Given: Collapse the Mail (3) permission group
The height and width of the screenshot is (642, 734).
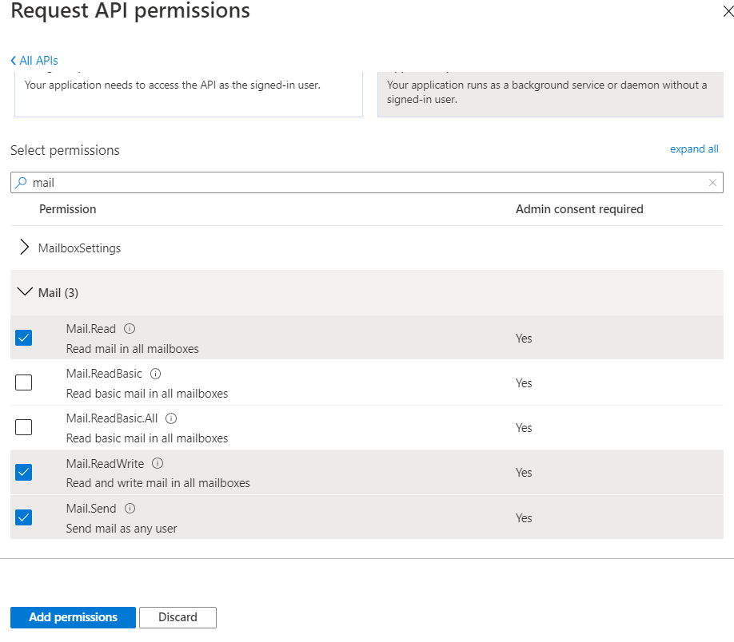Looking at the screenshot, I should (24, 292).
